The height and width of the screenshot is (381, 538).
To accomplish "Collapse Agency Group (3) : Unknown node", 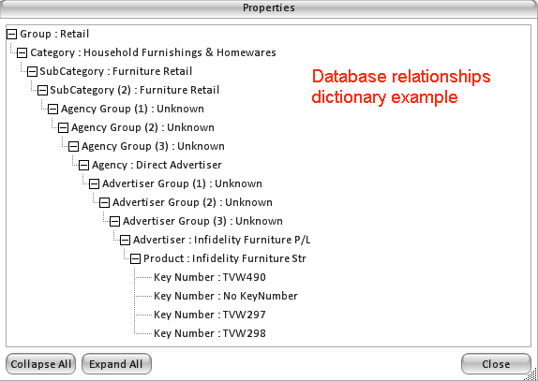I will (x=73, y=146).
